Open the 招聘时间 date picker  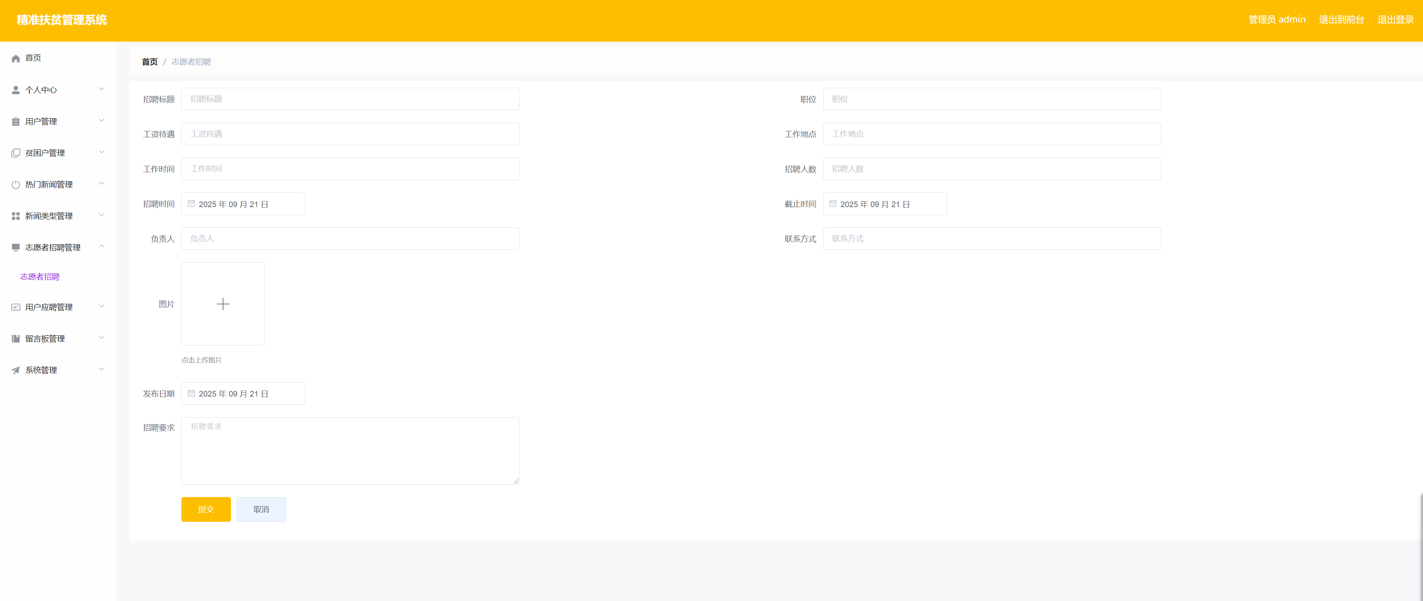[243, 204]
